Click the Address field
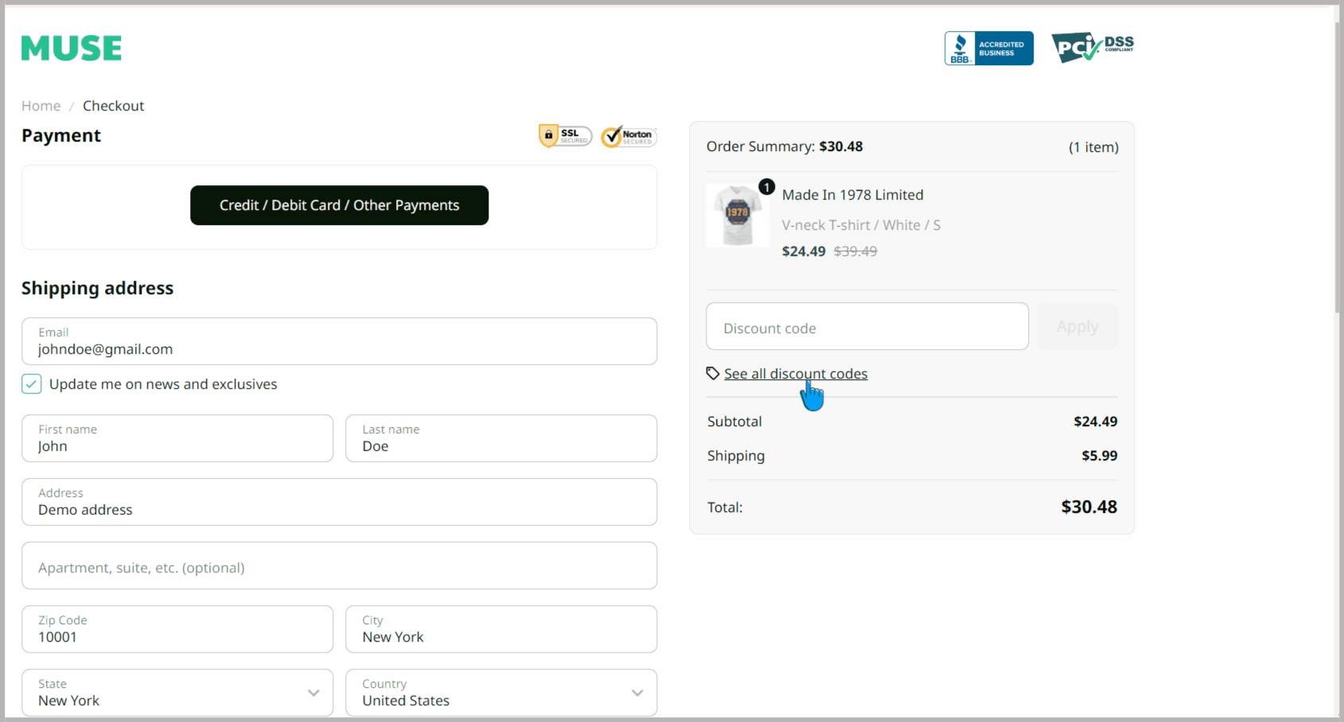1344x722 pixels. (339, 502)
